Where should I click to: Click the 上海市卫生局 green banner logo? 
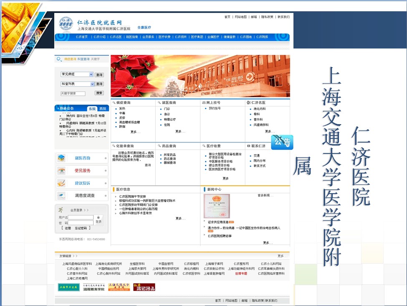coord(68,287)
